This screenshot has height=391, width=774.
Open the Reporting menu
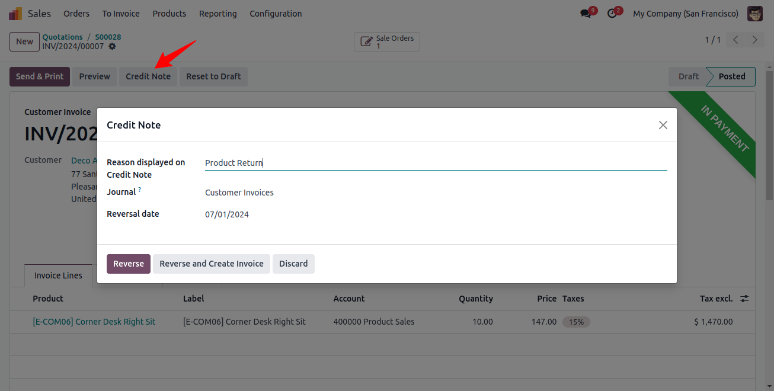click(x=218, y=13)
